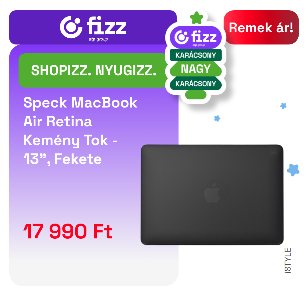Image resolution: width=308 pixels, height=308 pixels.
Task: Click the green tree trunk shape
Action: (x=196, y=95)
